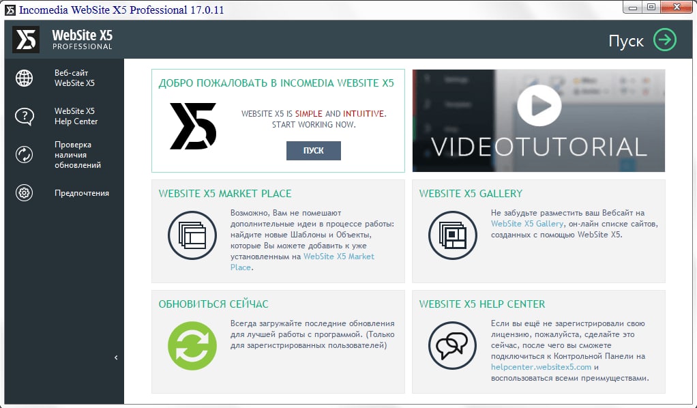Click the refresh arrows update check icon

(x=24, y=155)
